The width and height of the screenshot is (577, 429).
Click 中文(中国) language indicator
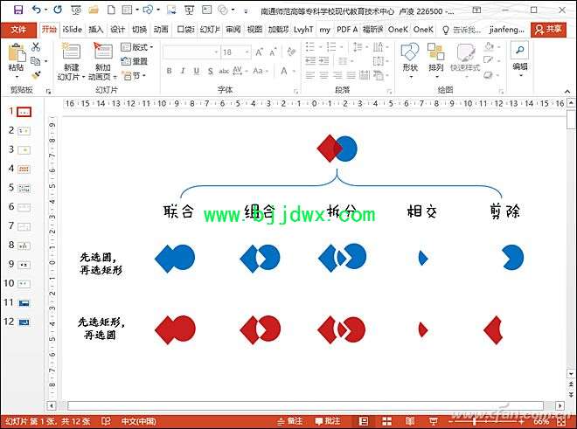pyautogui.click(x=138, y=421)
